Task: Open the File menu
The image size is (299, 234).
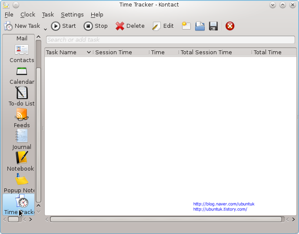Action: (9, 15)
